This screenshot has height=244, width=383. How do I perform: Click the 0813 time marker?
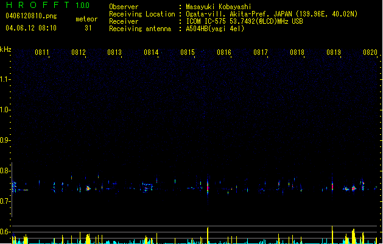(x=114, y=52)
